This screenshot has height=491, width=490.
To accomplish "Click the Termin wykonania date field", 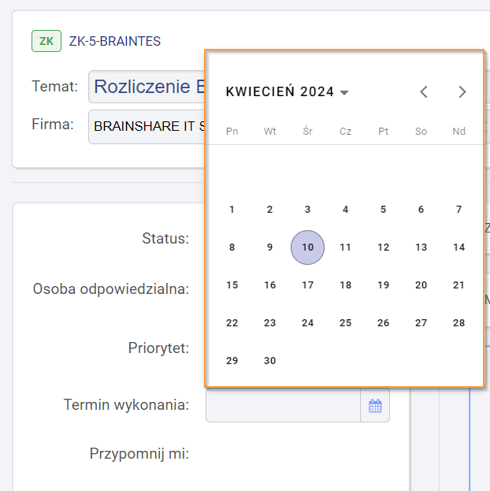I will pyautogui.click(x=283, y=405).
